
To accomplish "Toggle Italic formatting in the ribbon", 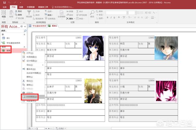I will (x=111, y=17).
